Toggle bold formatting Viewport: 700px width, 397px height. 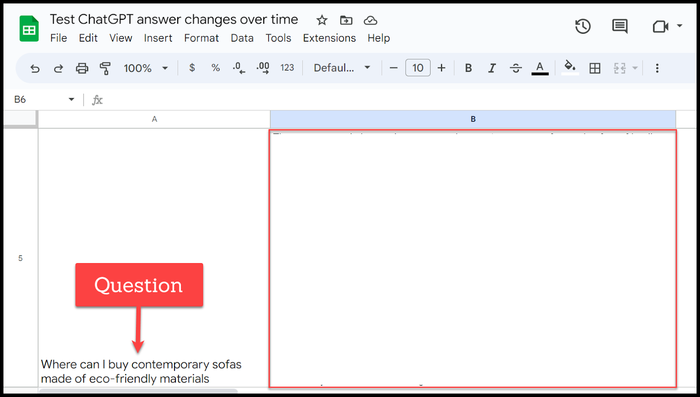pyautogui.click(x=468, y=68)
